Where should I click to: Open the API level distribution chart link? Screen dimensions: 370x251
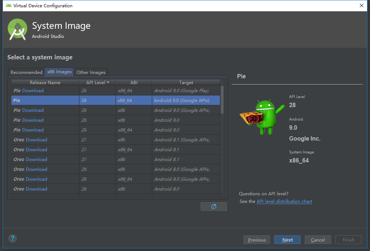coord(284,201)
